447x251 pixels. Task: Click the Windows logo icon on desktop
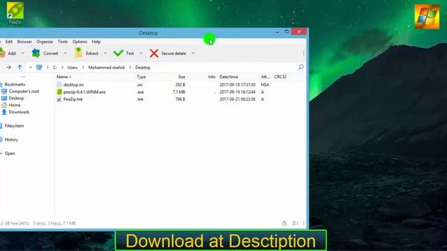(x=427, y=17)
